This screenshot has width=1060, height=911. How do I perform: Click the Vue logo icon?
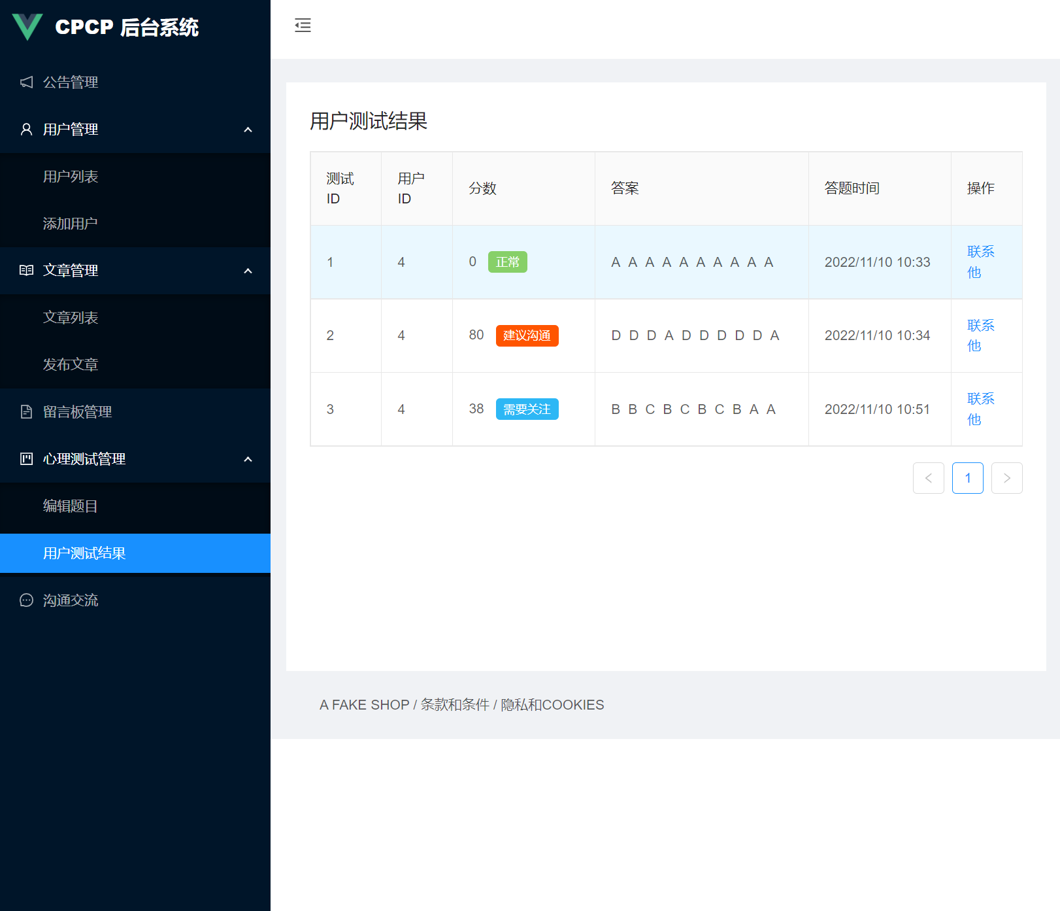[x=27, y=27]
